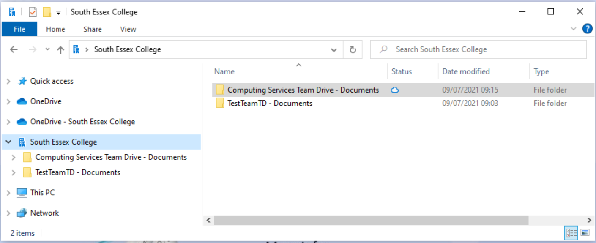This screenshot has width=596, height=243.
Task: Click the Quick access star icon
Action: point(22,81)
